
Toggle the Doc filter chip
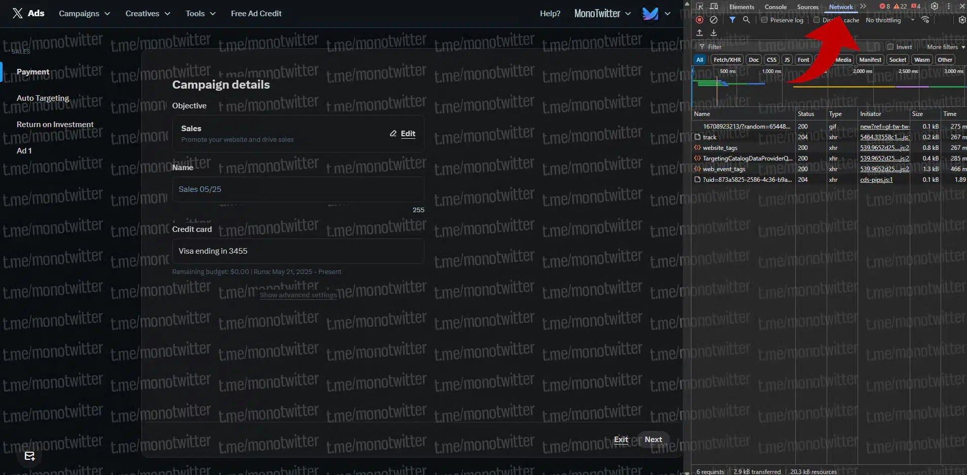[x=754, y=60]
